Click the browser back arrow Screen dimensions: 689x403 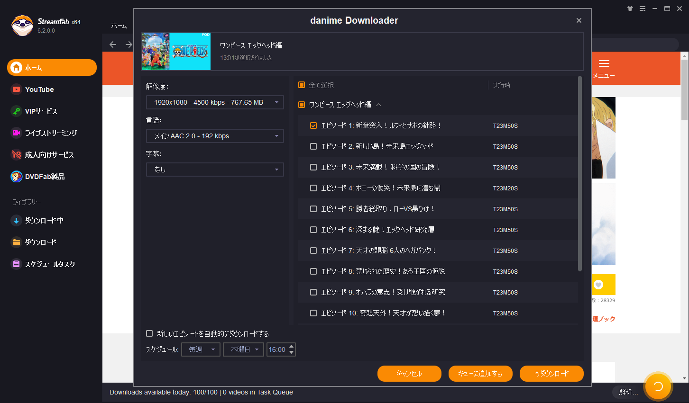point(113,45)
